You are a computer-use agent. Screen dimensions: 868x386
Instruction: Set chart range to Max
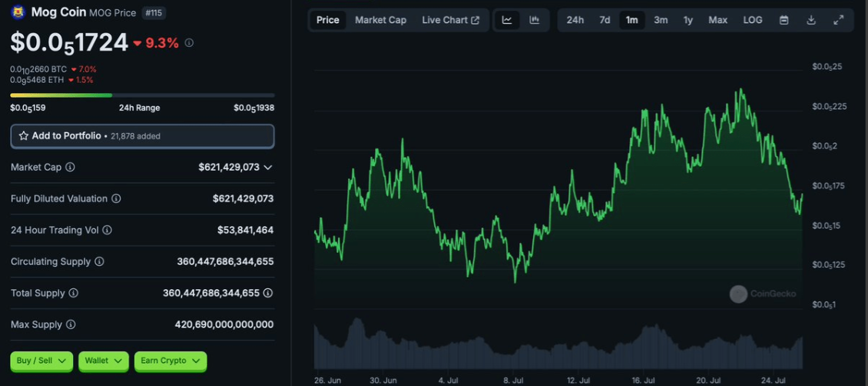coord(718,20)
